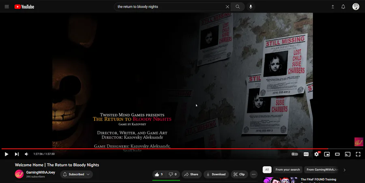The image size is (365, 183).
Task: Play the paused video
Action: click(6, 154)
